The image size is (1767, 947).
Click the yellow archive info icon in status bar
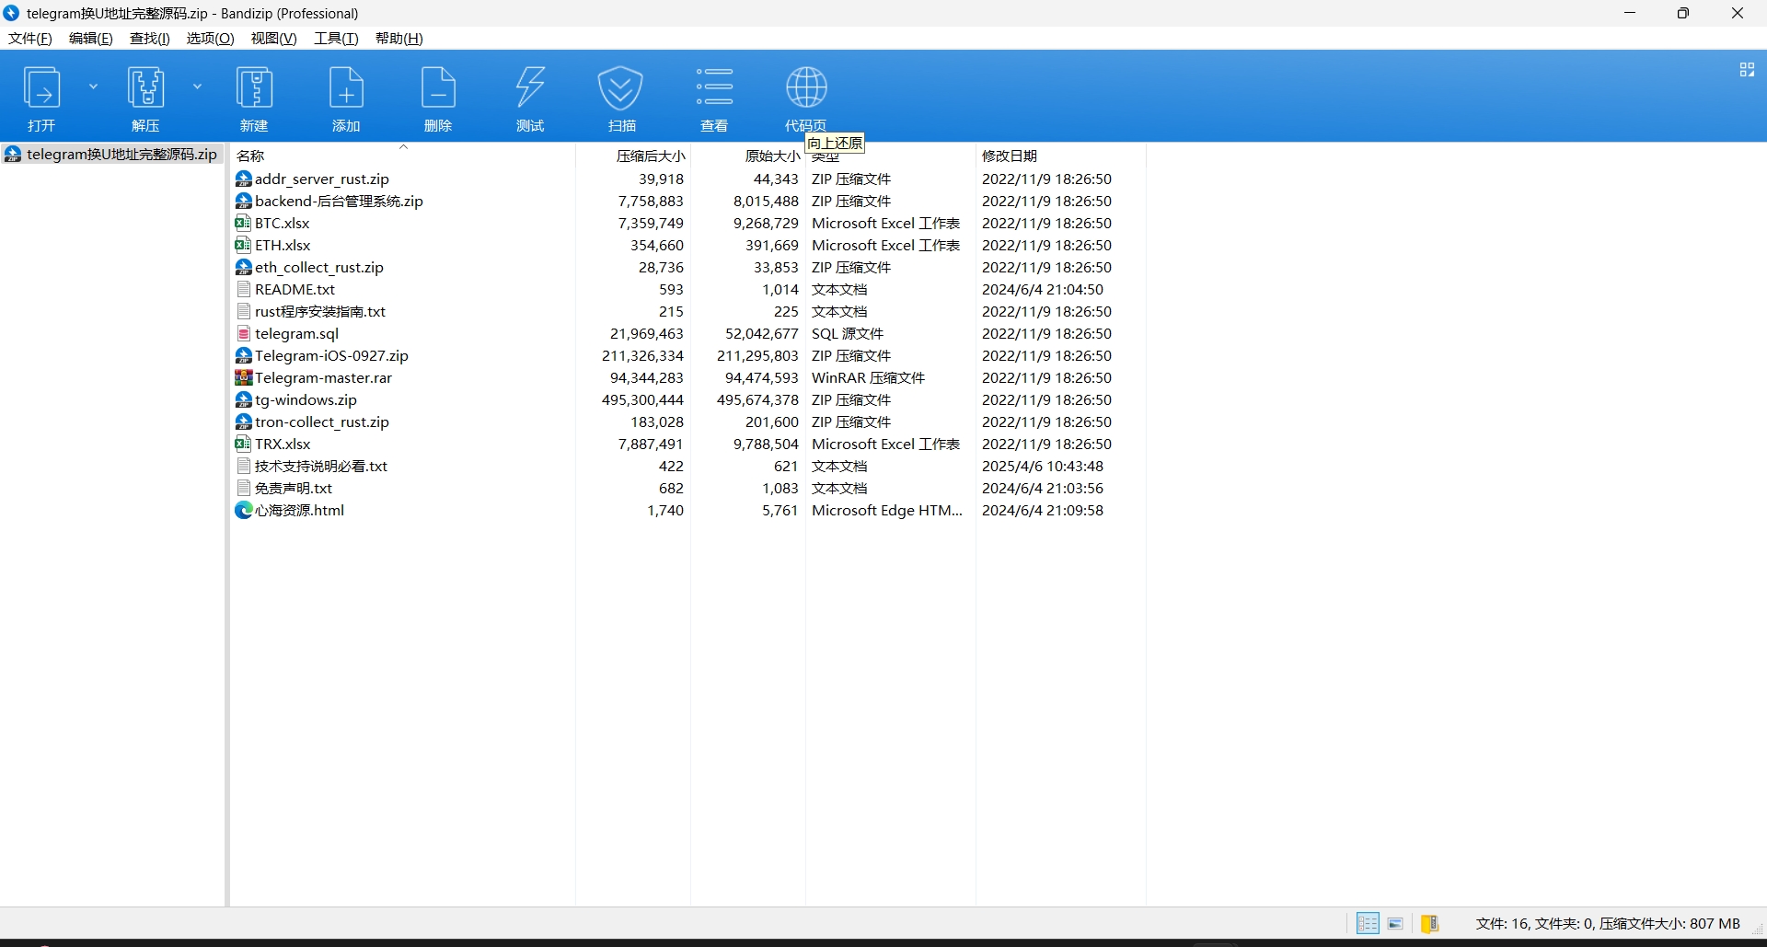coord(1429,923)
